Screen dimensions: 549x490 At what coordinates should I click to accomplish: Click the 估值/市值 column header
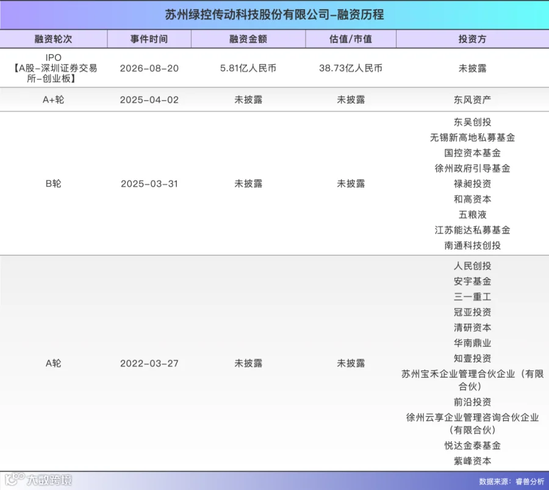tap(351, 39)
